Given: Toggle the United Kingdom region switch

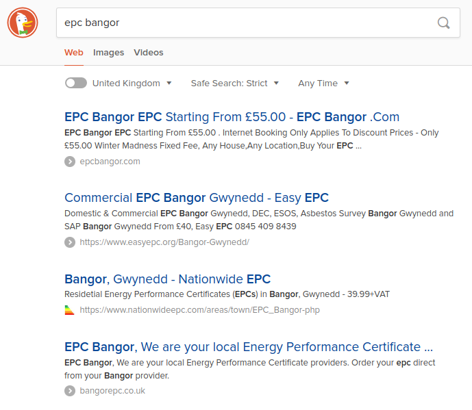Looking at the screenshot, I should pyautogui.click(x=76, y=83).
